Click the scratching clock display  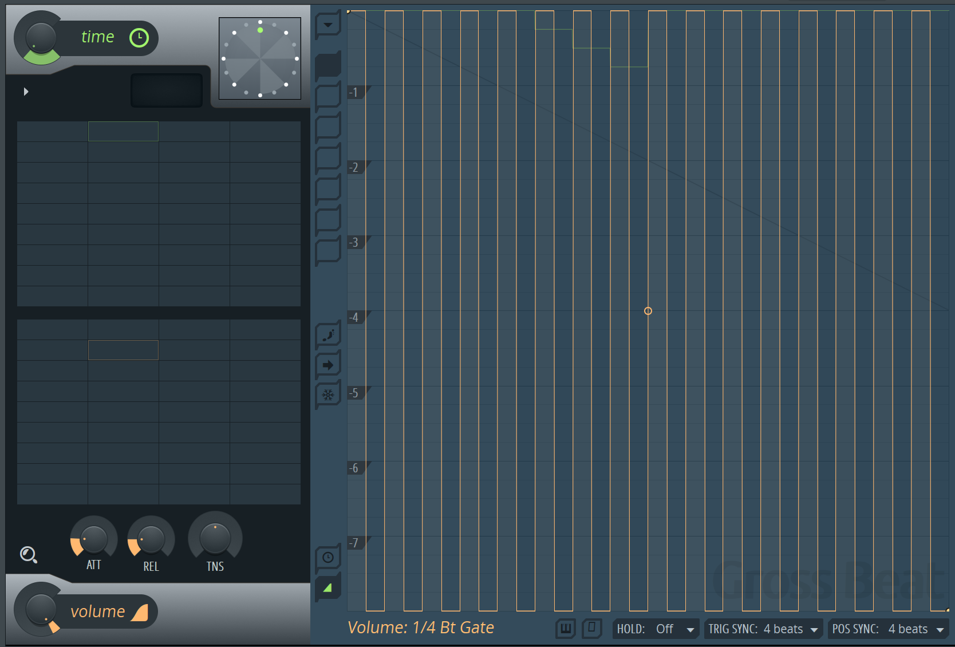coord(260,58)
